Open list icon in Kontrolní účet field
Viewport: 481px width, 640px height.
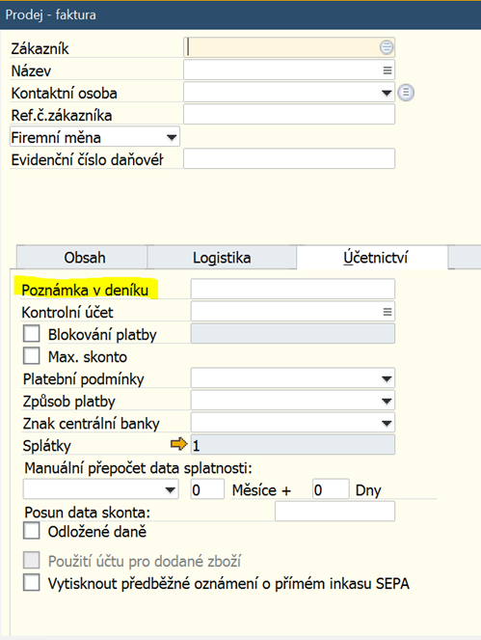(387, 312)
